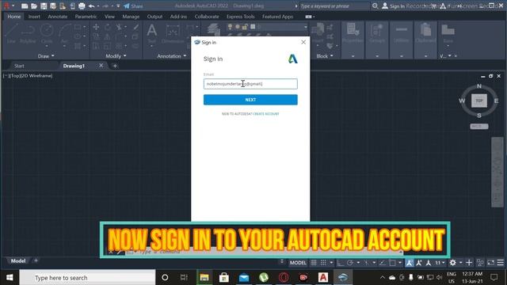Click the Type a keyword or phrase search box
This screenshot has height=285, width=507.
tap(334, 6)
